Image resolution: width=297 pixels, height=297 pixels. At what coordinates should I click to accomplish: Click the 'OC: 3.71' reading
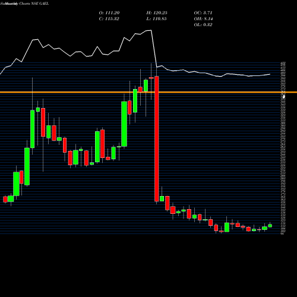click(x=203, y=13)
